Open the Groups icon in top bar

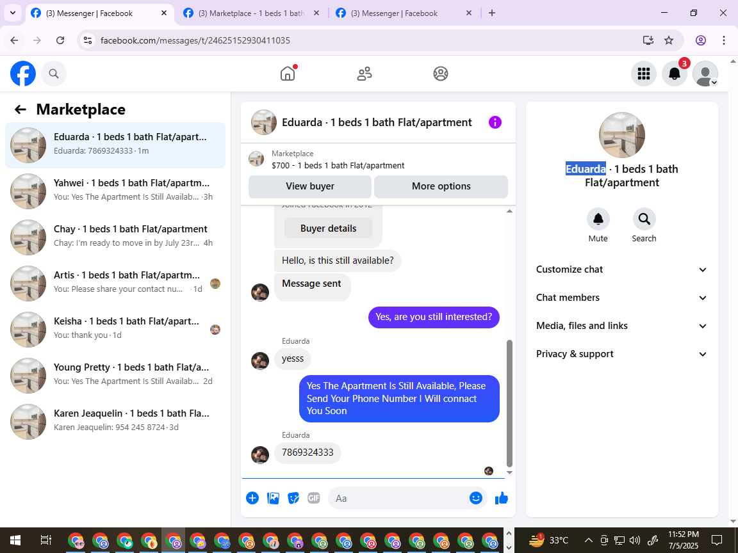(441, 74)
